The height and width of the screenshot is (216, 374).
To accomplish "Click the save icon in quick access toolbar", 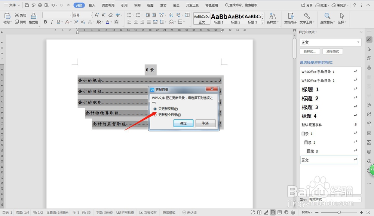I will pyautogui.click(x=27, y=5).
